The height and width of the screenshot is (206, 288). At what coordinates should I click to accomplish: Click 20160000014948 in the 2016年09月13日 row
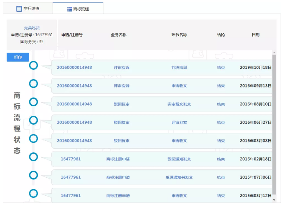coord(74,86)
